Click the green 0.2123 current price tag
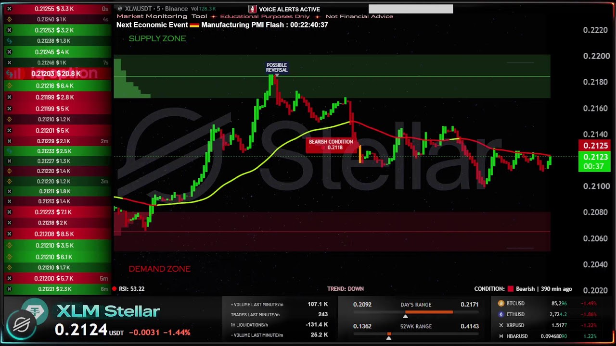This screenshot has height=346, width=616. [x=595, y=161]
